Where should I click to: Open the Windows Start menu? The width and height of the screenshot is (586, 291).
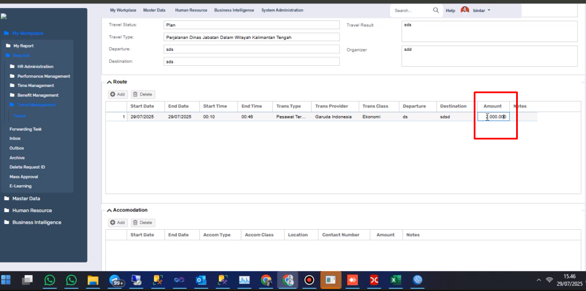tap(6, 280)
